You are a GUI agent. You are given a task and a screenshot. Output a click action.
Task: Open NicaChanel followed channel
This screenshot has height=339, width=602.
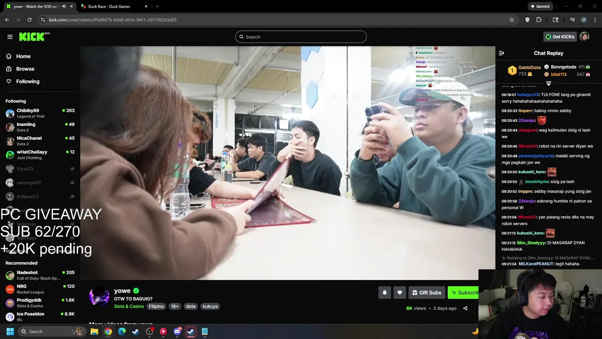[40, 141]
